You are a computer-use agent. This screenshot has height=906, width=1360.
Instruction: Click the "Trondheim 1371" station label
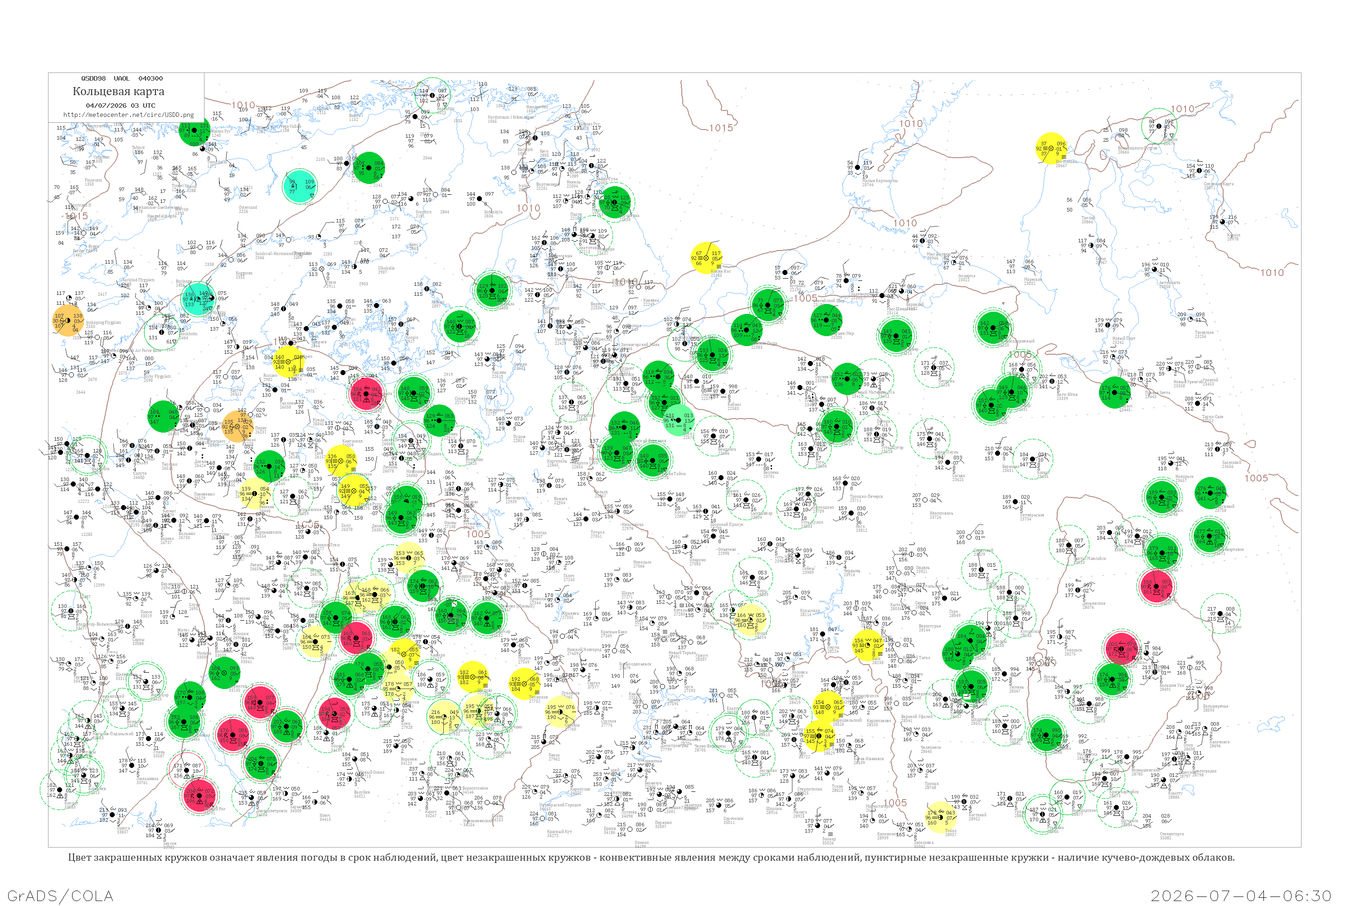tap(218, 164)
